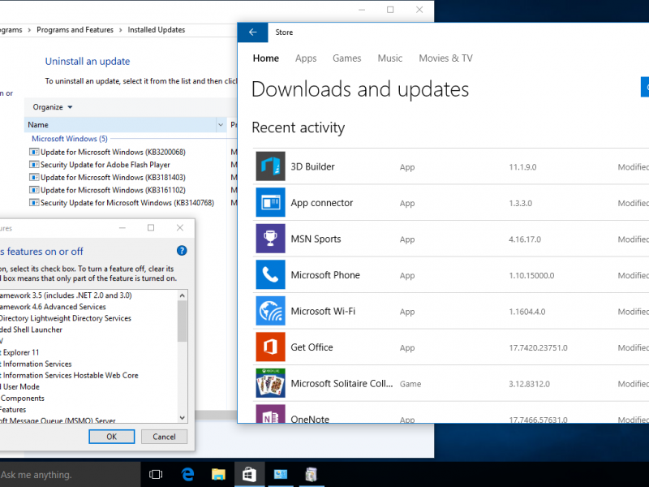Click the features list scrollbar thumb
The width and height of the screenshot is (649, 487).
pyautogui.click(x=182, y=321)
